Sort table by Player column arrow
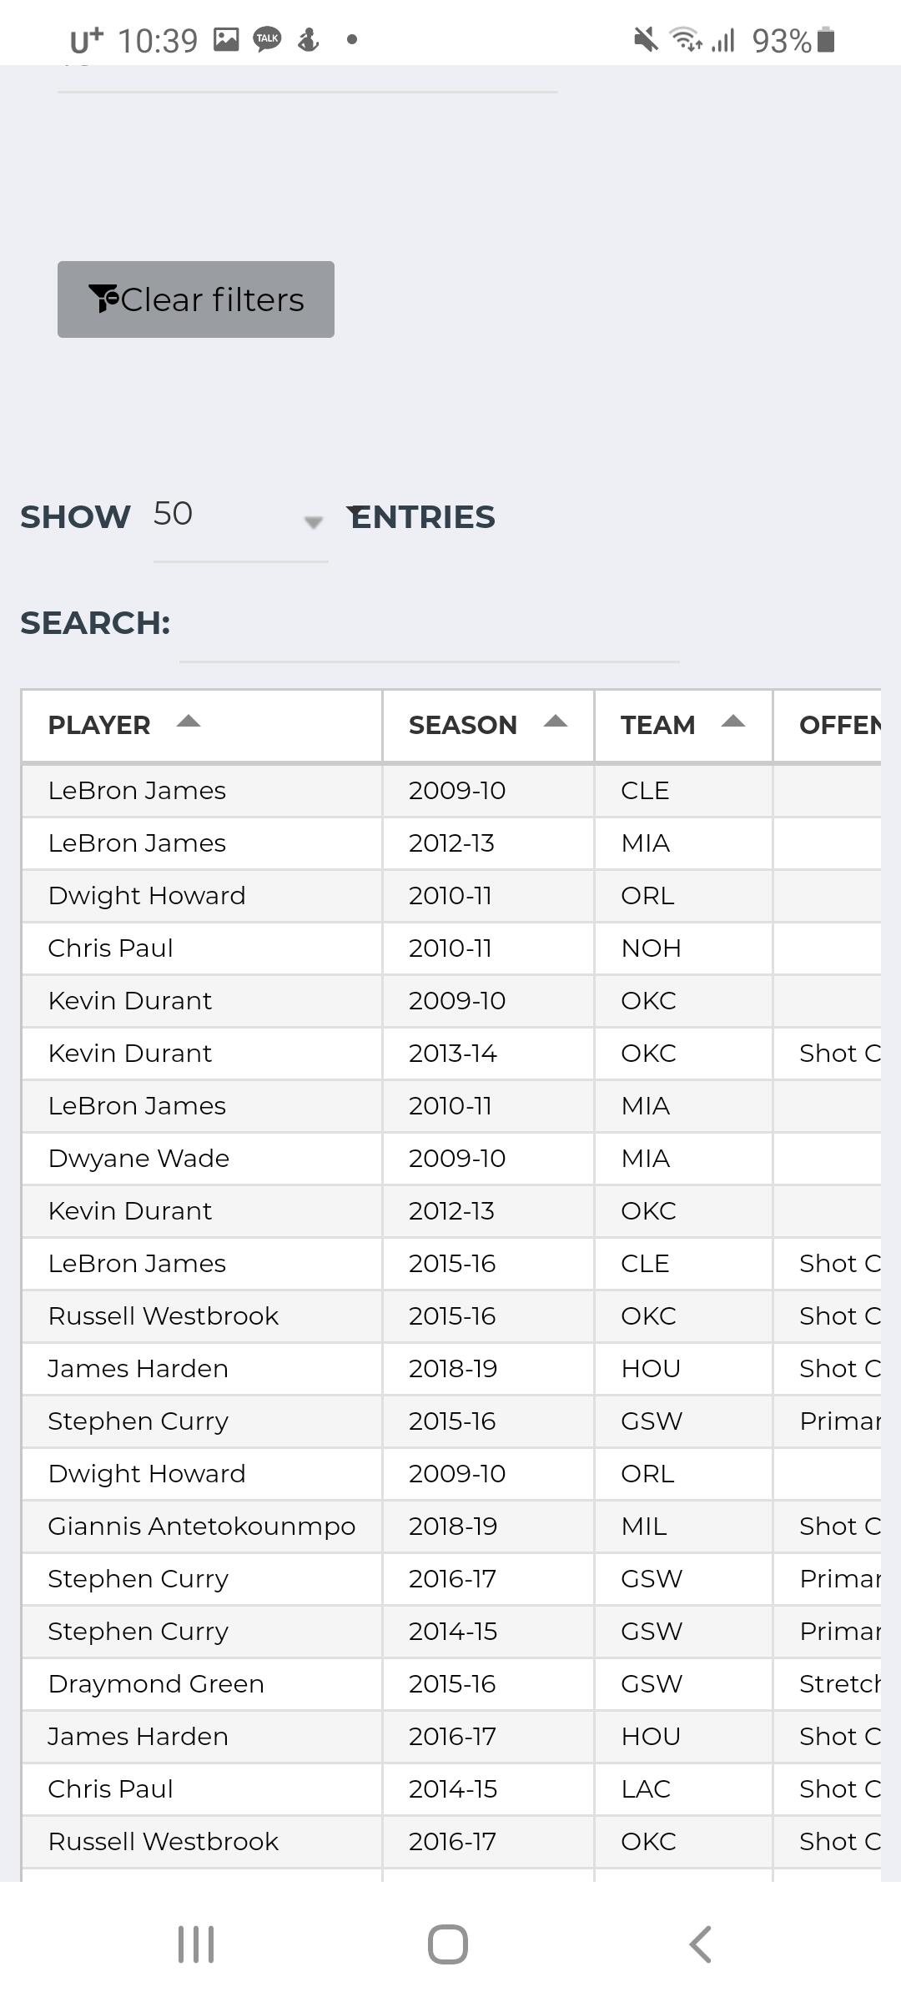901x2002 pixels. (x=189, y=722)
